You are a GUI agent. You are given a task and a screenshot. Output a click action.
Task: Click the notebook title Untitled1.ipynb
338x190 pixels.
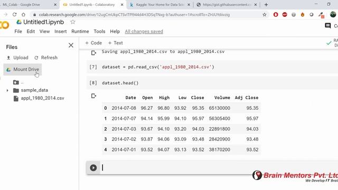43,22
